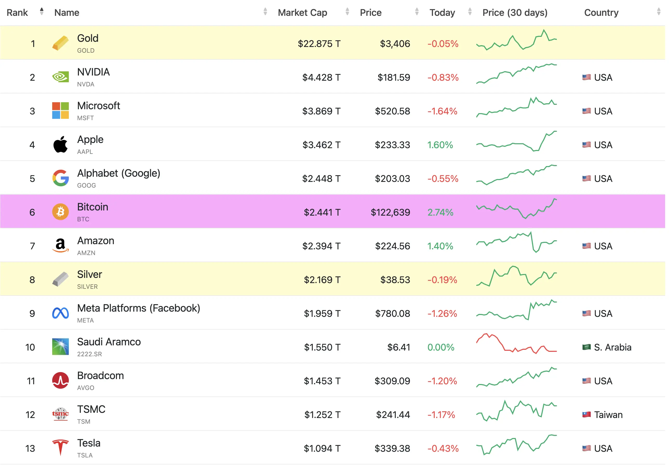Click the NVIDIA logo
The image size is (669, 466).
60,77
